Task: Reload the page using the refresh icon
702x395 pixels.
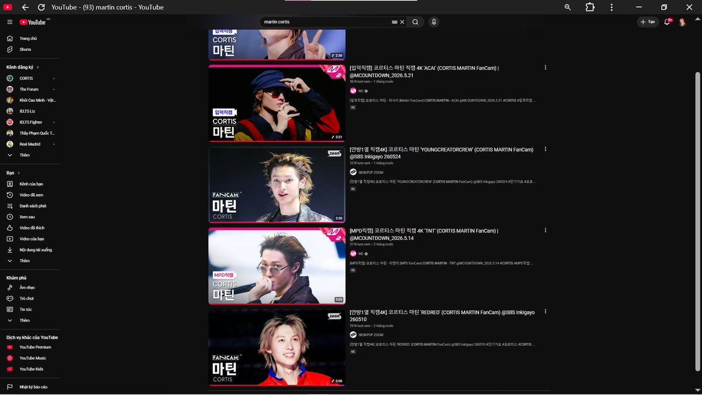Action: pos(41,7)
